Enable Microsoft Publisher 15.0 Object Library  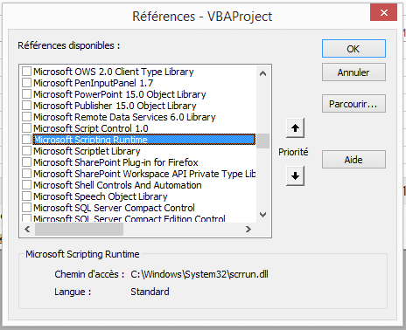[26, 106]
